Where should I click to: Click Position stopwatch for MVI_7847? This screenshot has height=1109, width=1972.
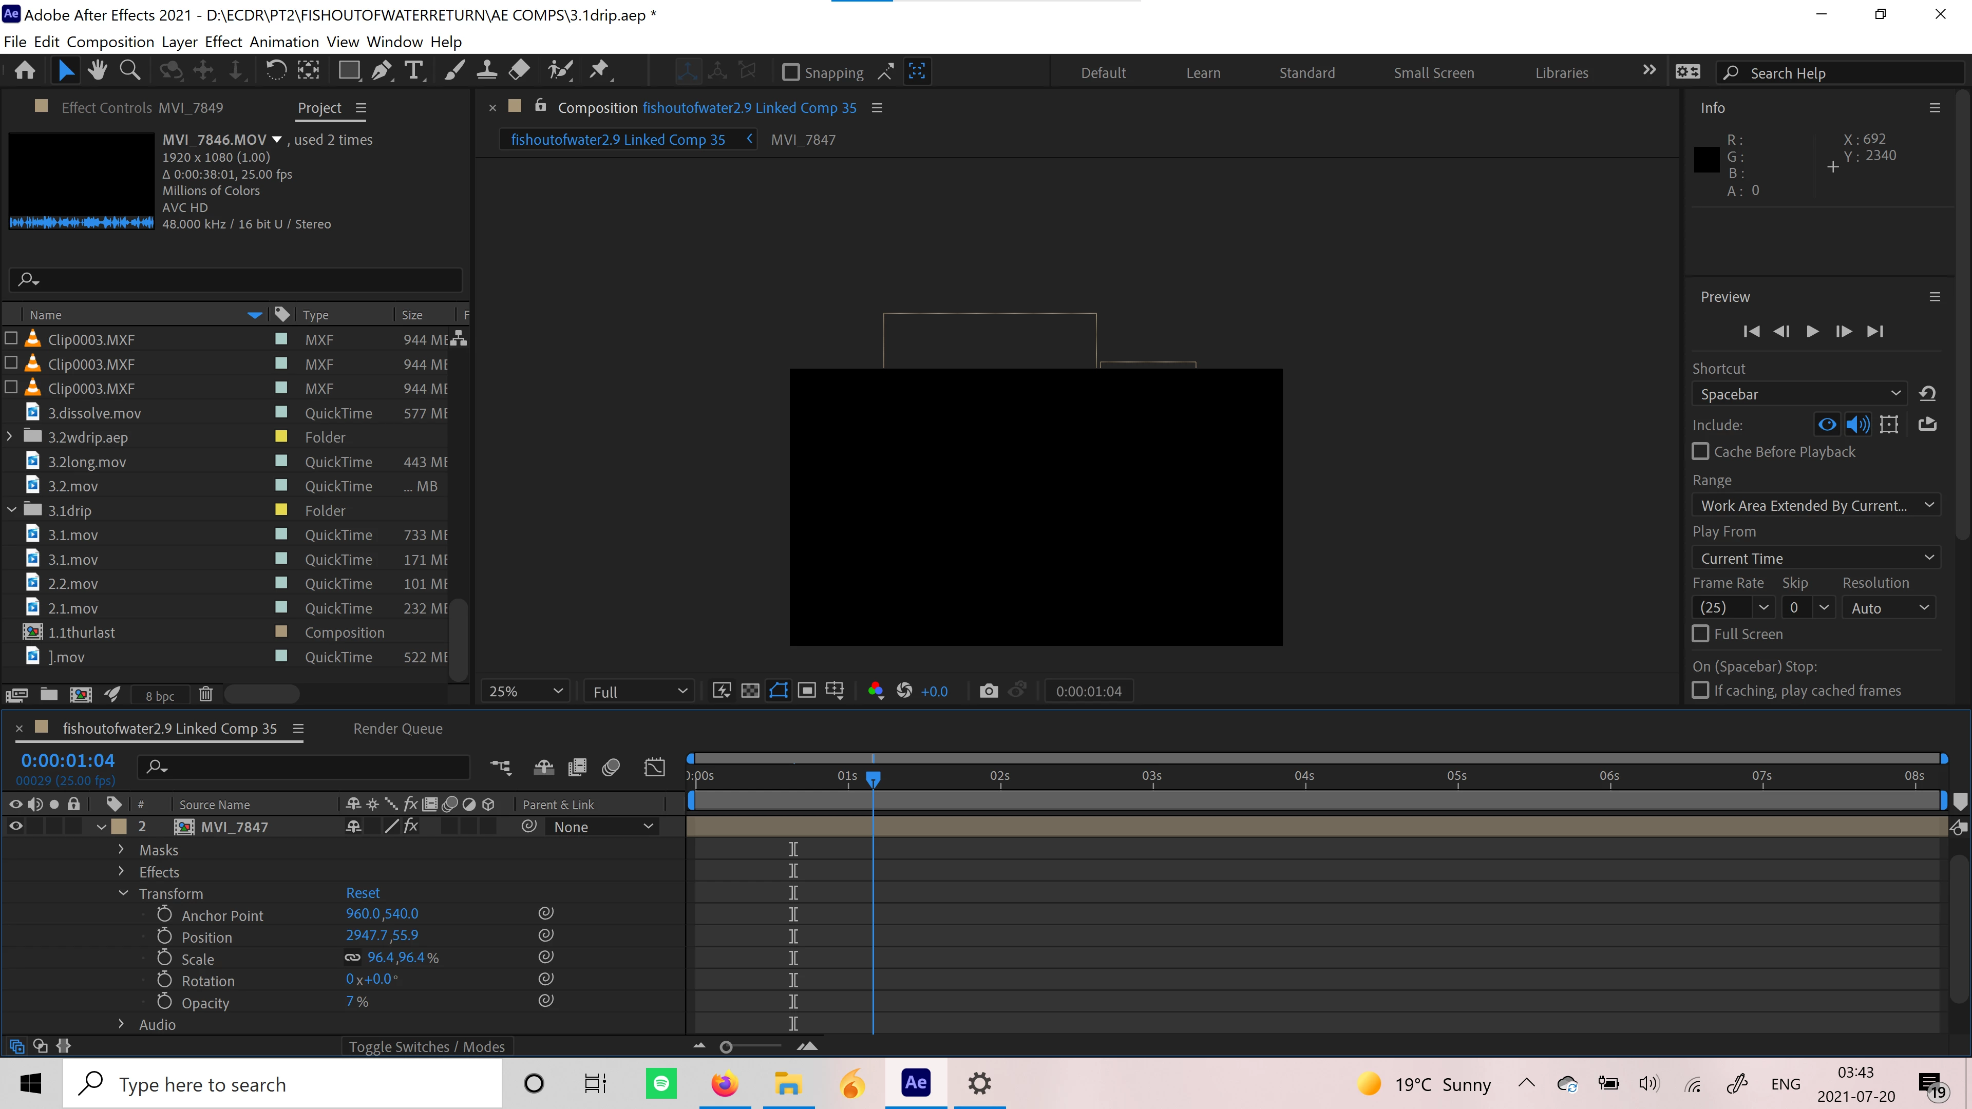click(164, 936)
